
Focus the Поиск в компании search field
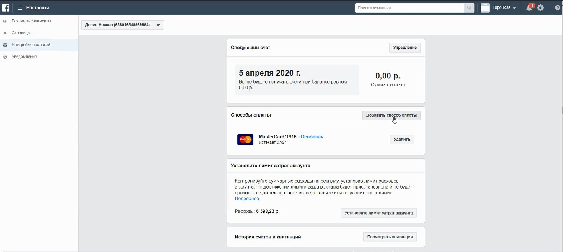[x=409, y=8]
